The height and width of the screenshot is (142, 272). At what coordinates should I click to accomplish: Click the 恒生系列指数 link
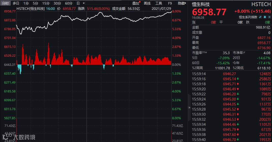point(248,17)
